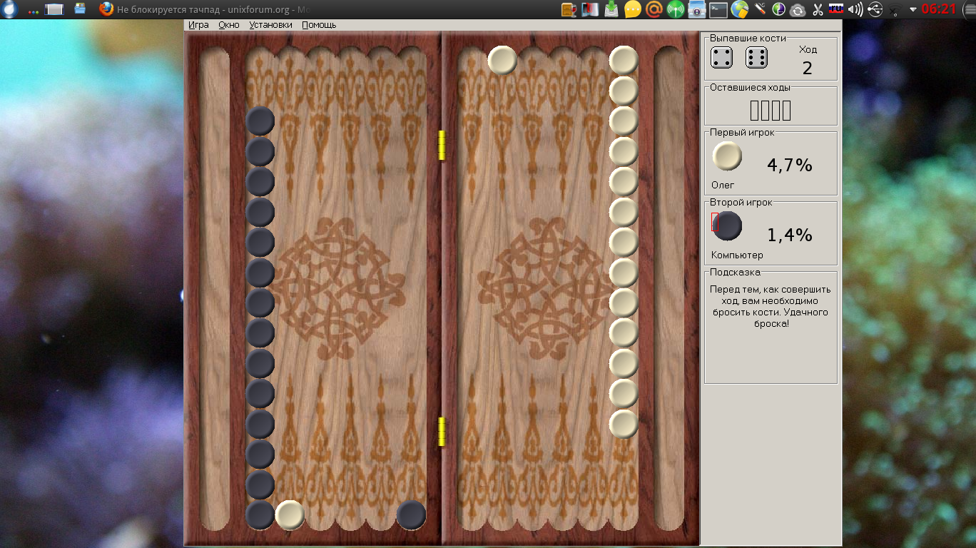
Task: Click the die showing six
Action: [756, 58]
